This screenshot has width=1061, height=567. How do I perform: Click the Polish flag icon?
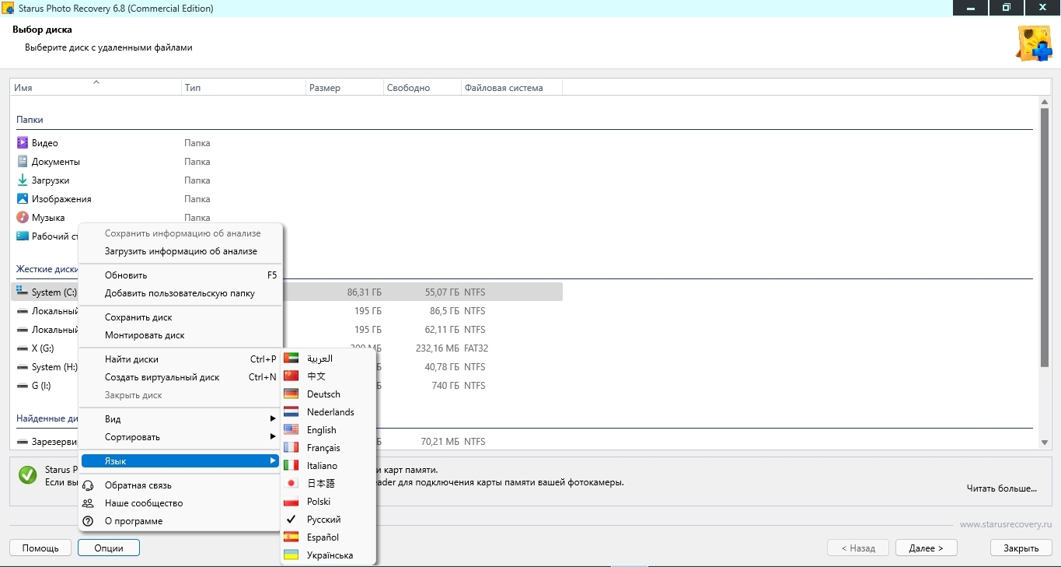[x=291, y=502]
